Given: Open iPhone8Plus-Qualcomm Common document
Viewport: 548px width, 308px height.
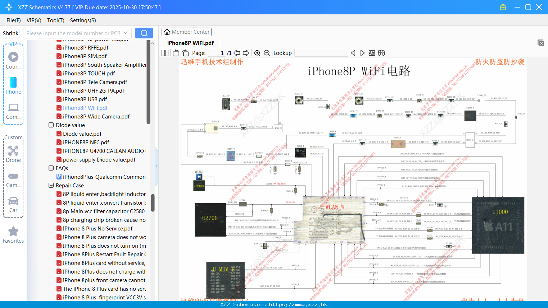Looking at the screenshot, I should [x=101, y=177].
